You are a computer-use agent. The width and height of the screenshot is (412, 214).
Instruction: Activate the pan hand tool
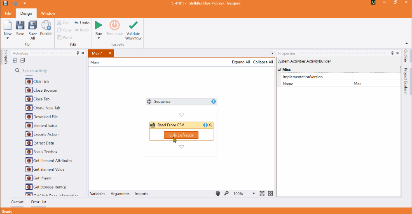coord(218,193)
